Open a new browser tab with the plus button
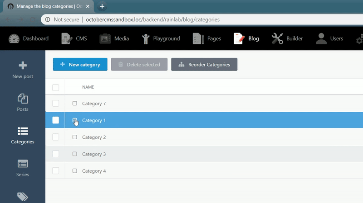The height and width of the screenshot is (203, 363). point(102,6)
